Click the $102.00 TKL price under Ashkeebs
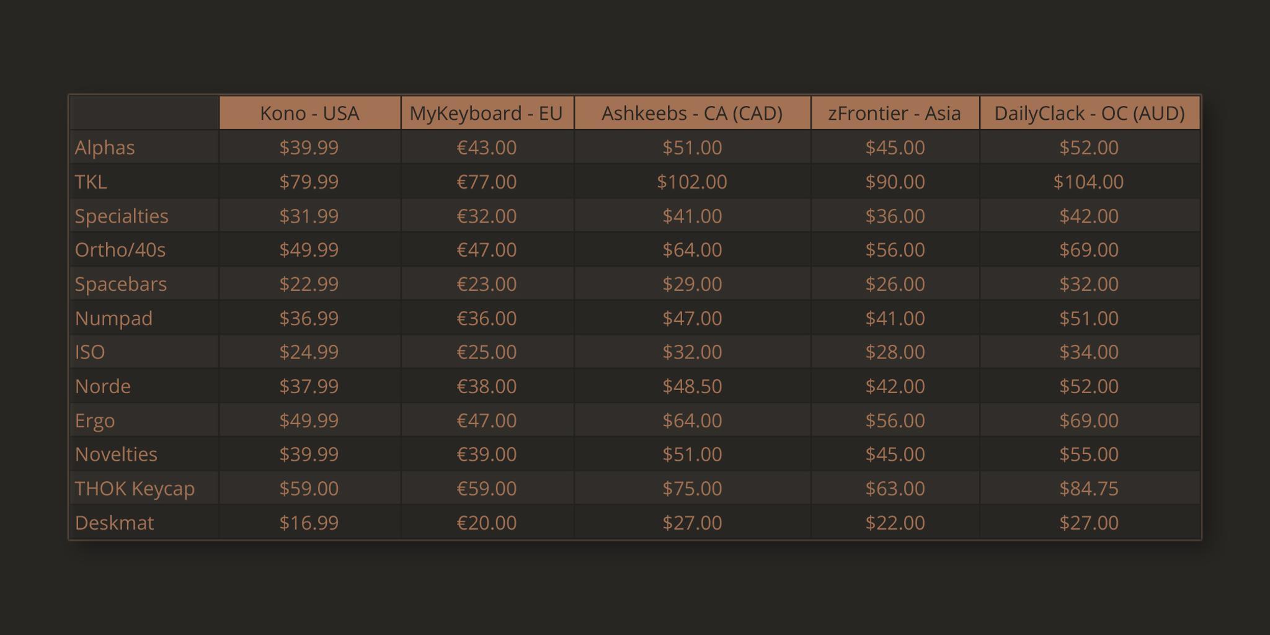The width and height of the screenshot is (1270, 635). [692, 182]
